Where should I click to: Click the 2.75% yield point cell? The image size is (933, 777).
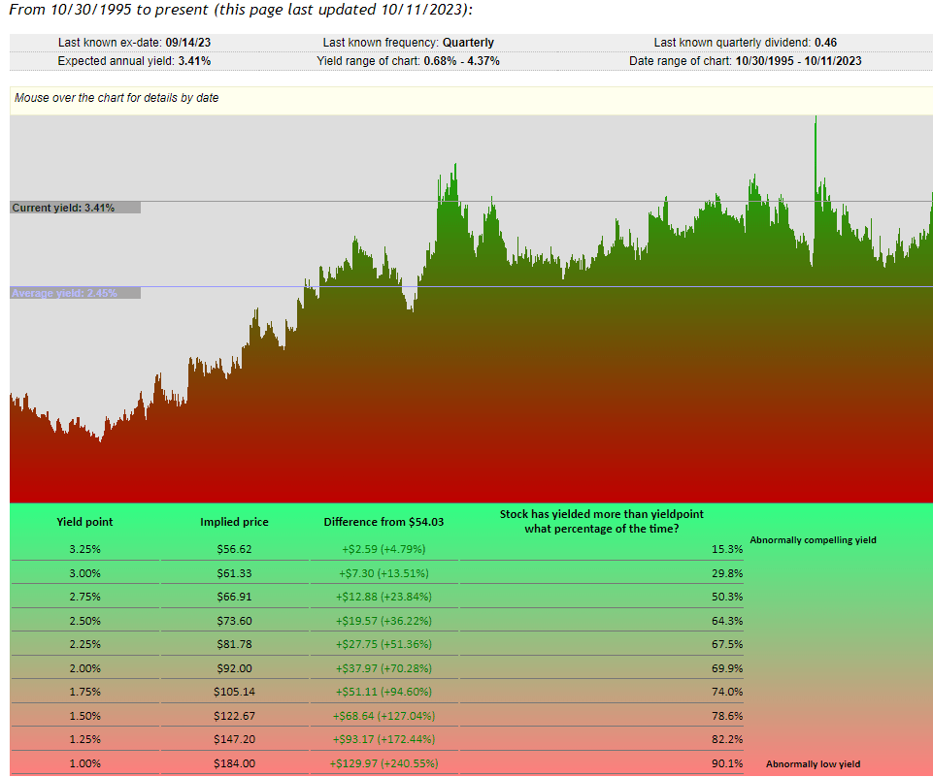pyautogui.click(x=85, y=597)
